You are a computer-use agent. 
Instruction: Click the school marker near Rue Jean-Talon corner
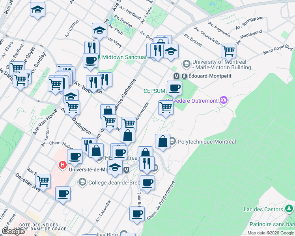pyautogui.click(x=37, y=10)
